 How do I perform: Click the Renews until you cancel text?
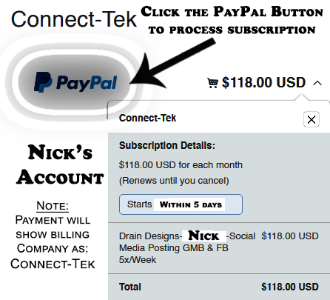point(174,181)
